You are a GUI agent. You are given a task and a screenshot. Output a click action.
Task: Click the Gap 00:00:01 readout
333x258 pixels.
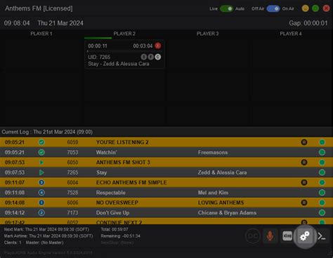(308, 23)
